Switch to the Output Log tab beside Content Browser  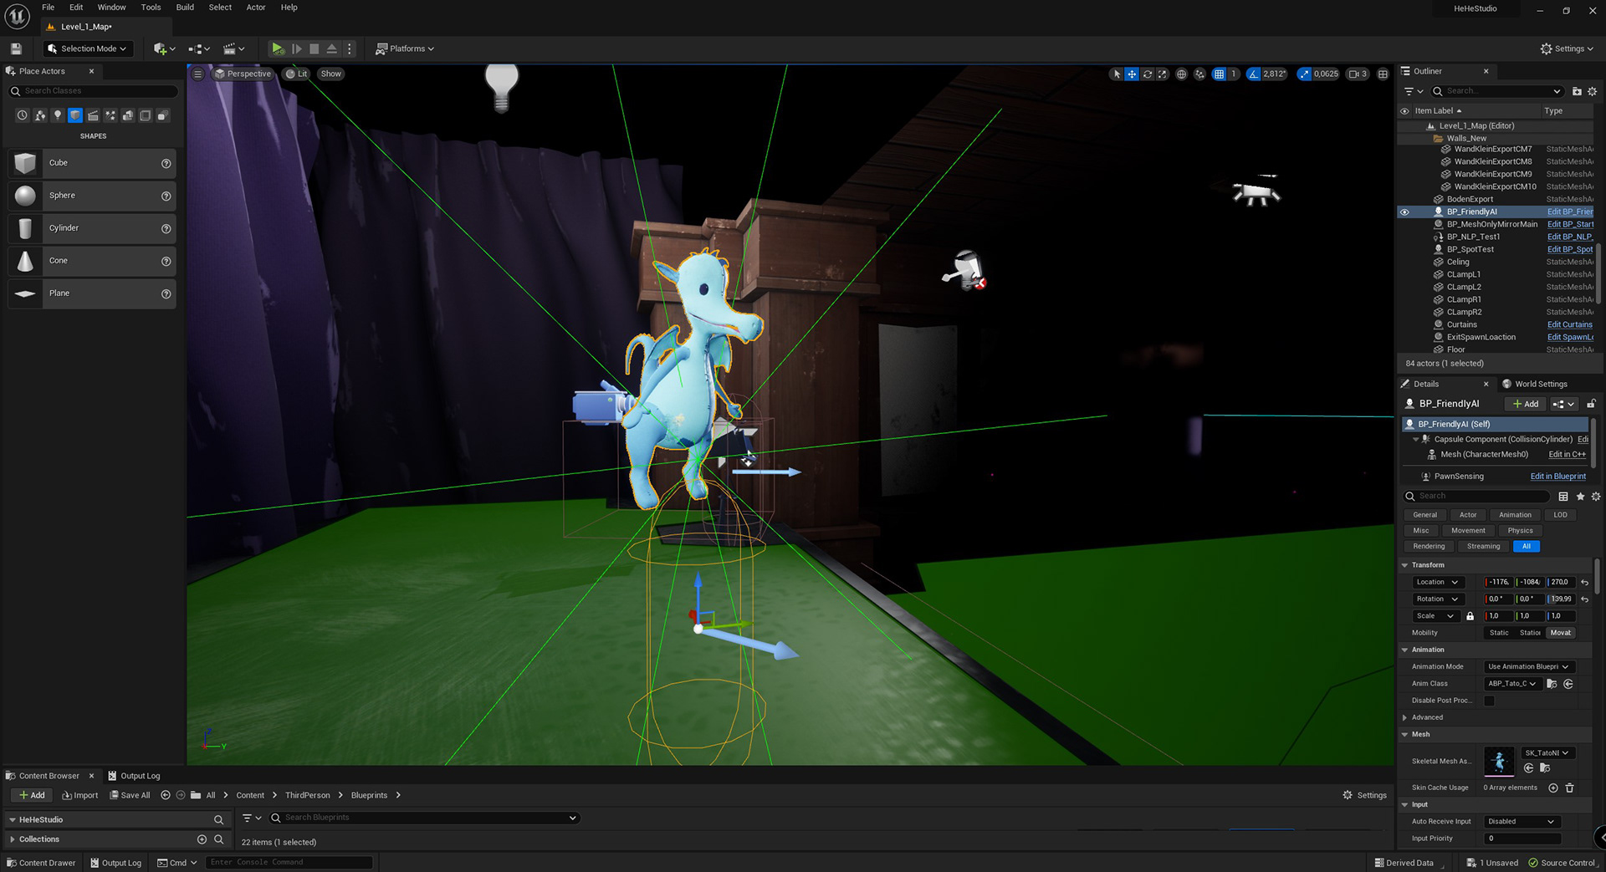[134, 776]
